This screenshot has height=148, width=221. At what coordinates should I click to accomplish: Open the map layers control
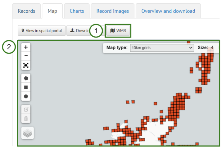point(28,133)
